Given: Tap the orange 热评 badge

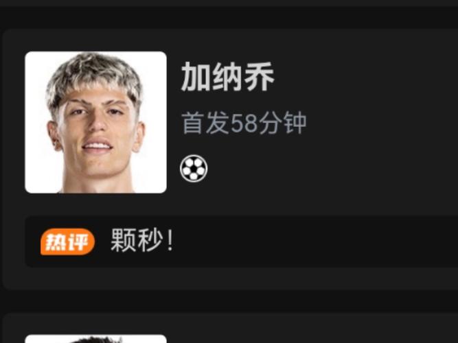Looking at the screenshot, I should 67,241.
